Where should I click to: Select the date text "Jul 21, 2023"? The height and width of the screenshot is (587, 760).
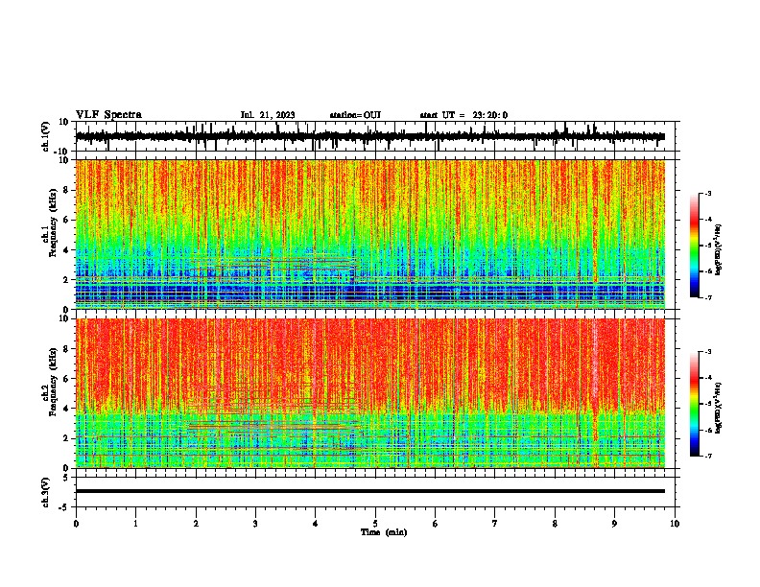coord(268,115)
